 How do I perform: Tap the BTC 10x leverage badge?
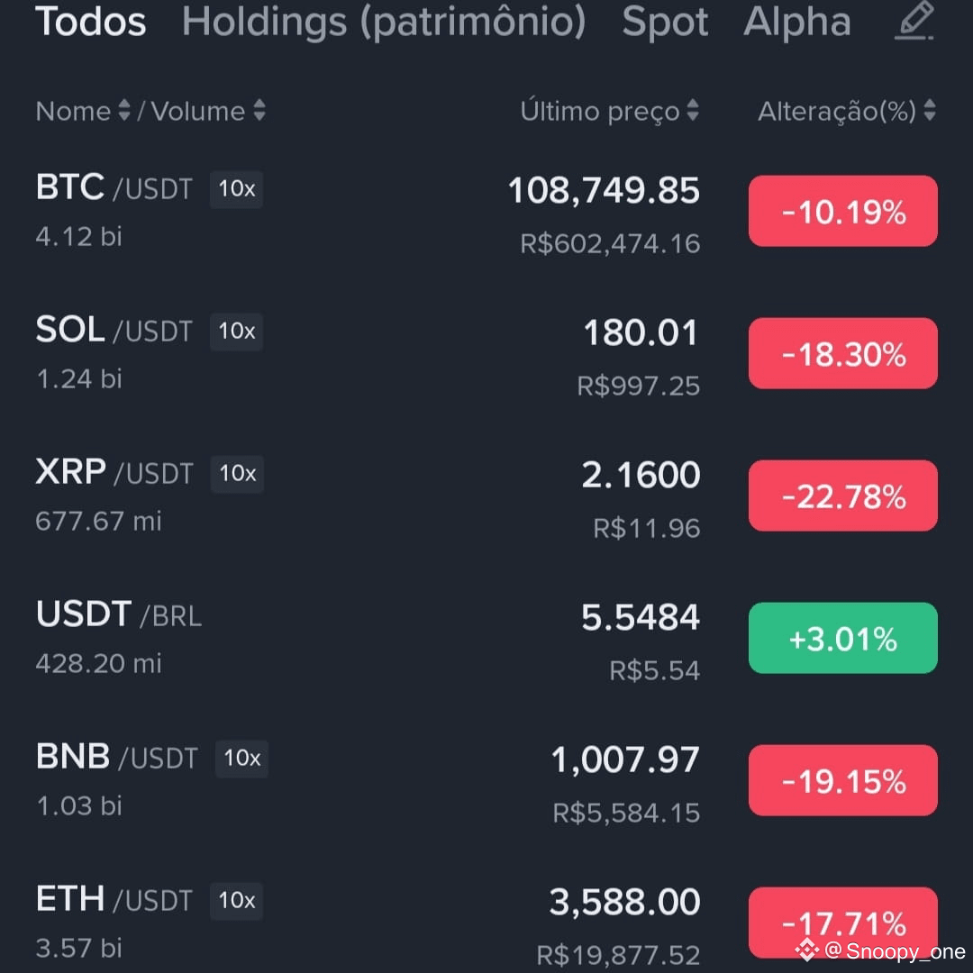coord(236,189)
